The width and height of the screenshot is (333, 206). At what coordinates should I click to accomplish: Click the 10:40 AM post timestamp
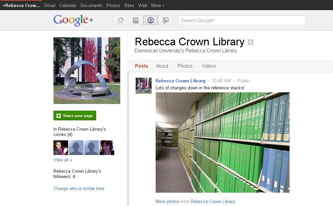click(221, 81)
